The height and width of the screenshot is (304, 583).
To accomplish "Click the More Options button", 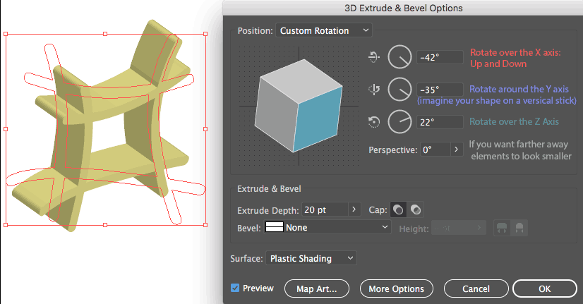I will (396, 288).
